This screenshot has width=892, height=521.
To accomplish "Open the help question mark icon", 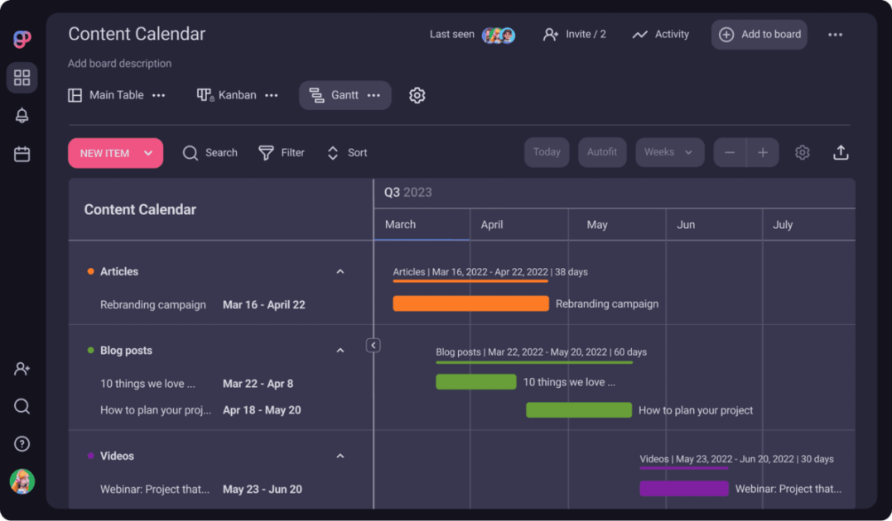I will click(x=22, y=444).
